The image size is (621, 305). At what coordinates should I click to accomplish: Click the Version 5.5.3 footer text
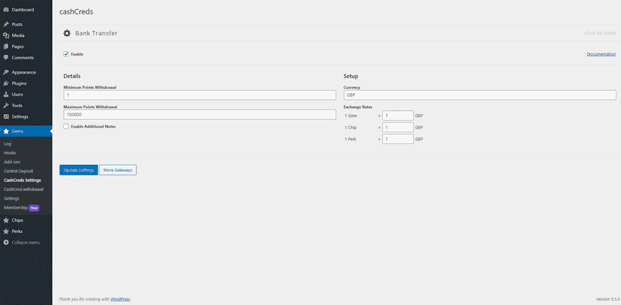point(607,299)
